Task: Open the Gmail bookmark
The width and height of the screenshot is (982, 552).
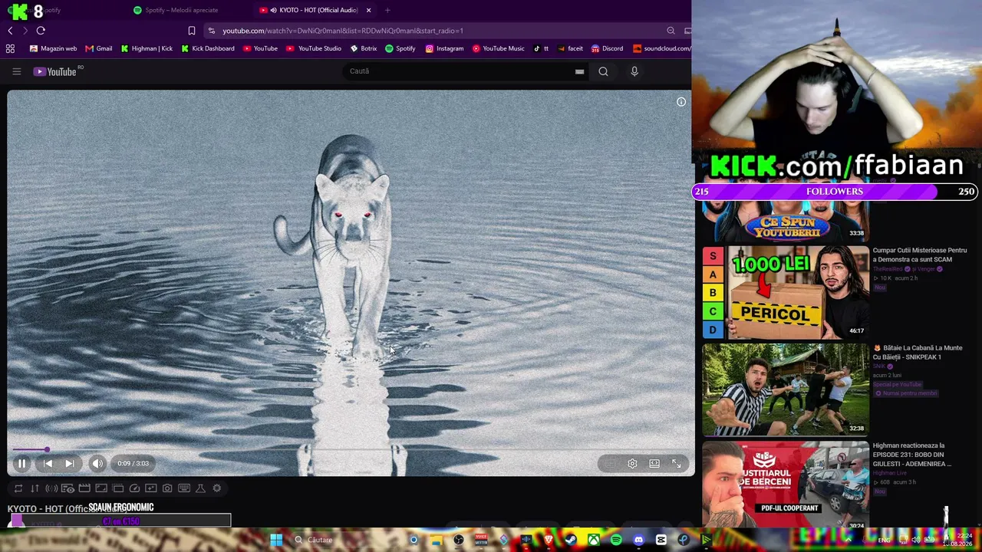Action: pyautogui.click(x=98, y=48)
